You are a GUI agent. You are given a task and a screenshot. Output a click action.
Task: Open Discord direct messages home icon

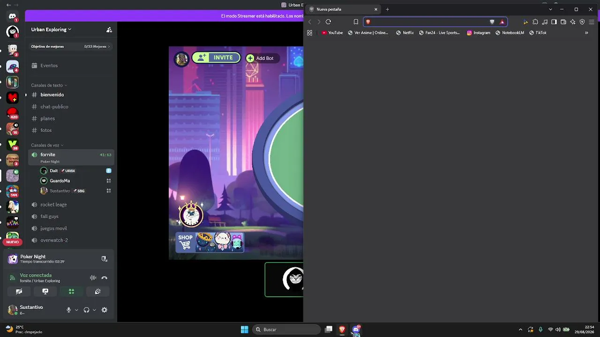click(13, 16)
